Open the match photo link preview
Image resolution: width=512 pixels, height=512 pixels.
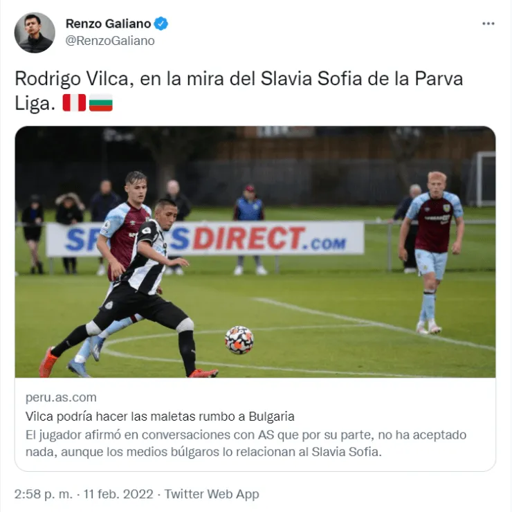pos(255,252)
